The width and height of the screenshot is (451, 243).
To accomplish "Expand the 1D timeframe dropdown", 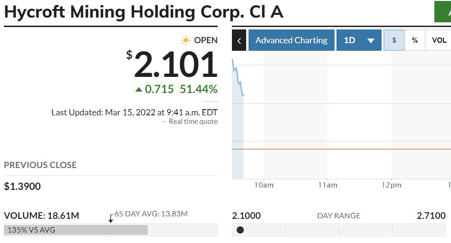I will coord(359,40).
